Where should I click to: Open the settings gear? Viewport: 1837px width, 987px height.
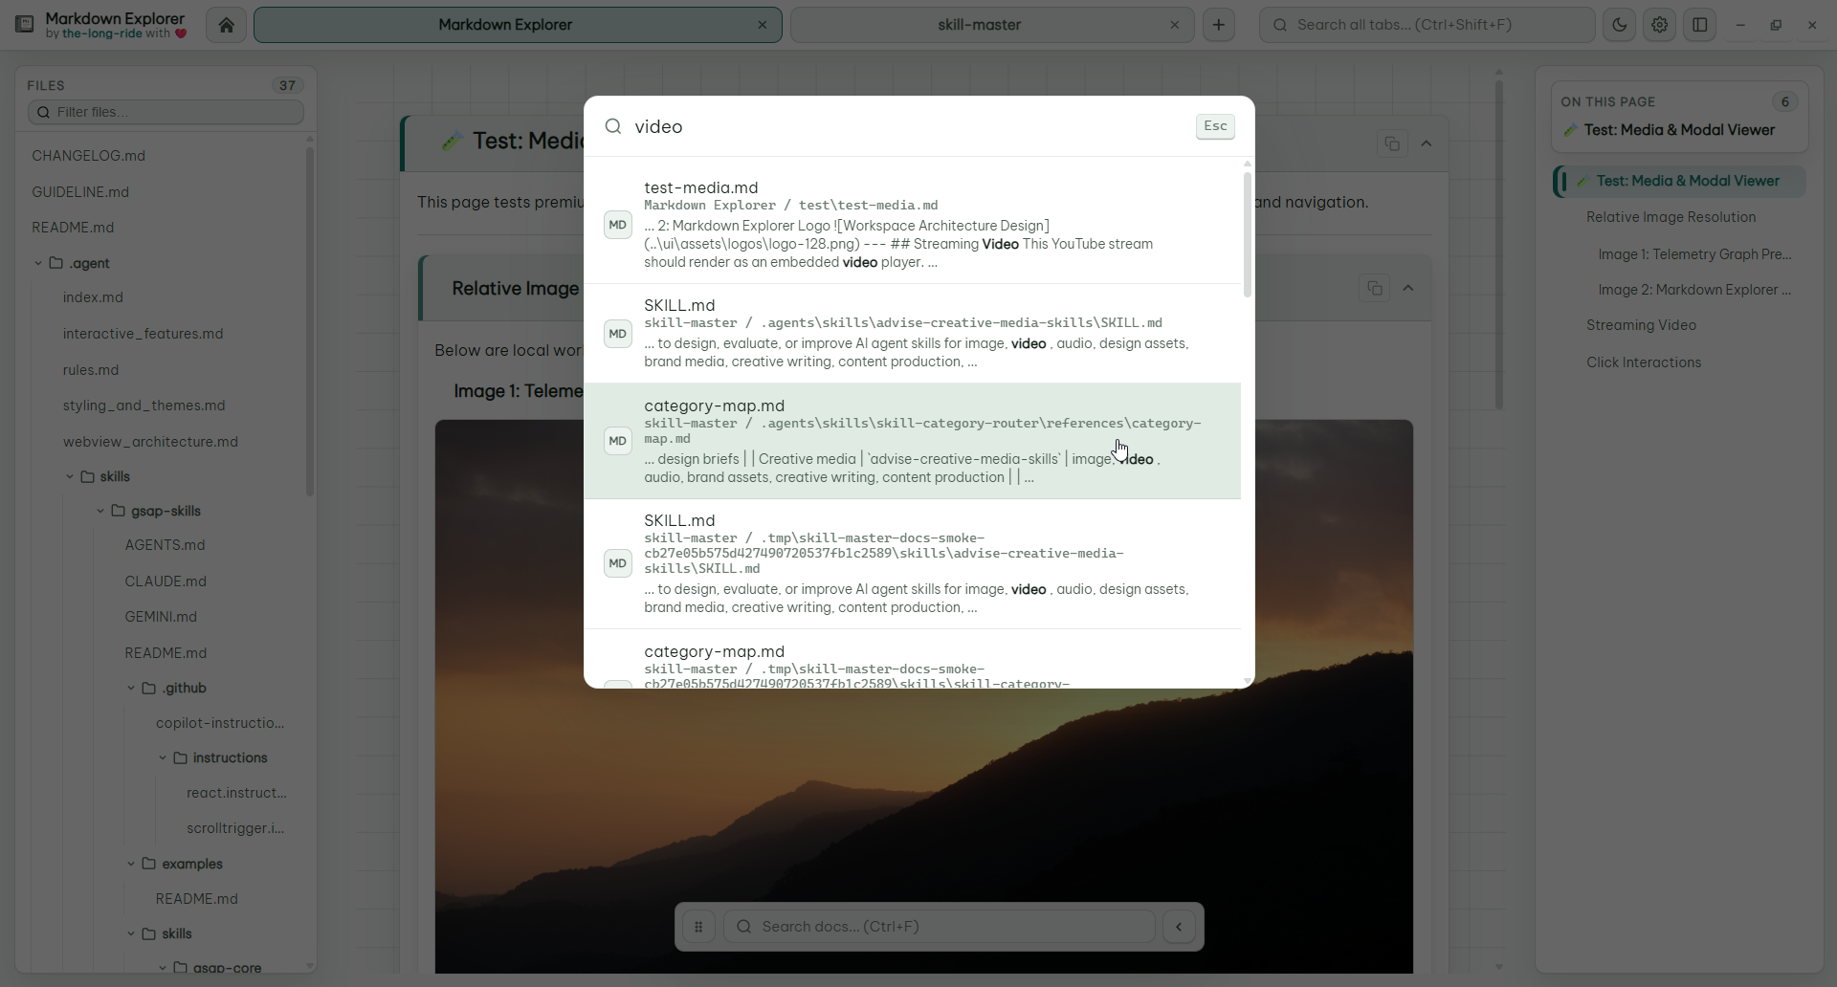click(x=1660, y=25)
